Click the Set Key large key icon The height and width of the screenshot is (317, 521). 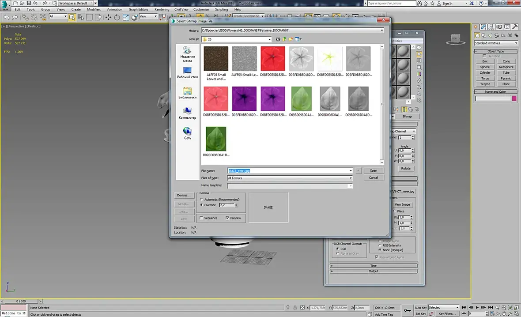pos(407,311)
